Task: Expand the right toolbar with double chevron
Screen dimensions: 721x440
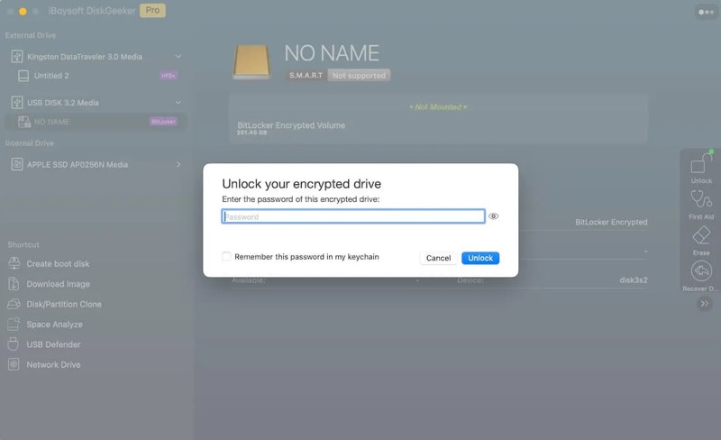Action: [x=705, y=304]
